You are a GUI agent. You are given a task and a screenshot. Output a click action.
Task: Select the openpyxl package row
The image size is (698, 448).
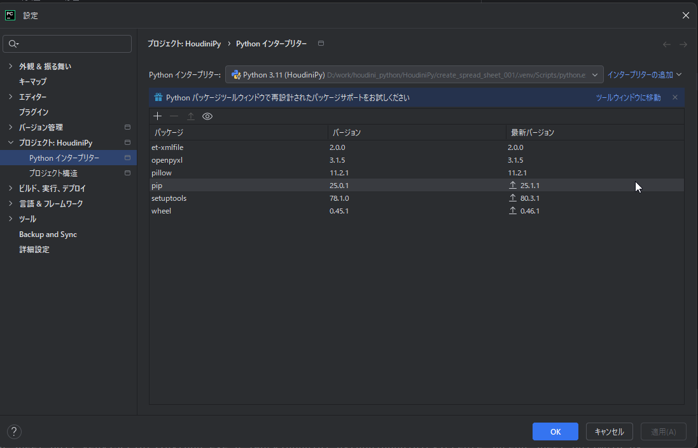click(416, 160)
